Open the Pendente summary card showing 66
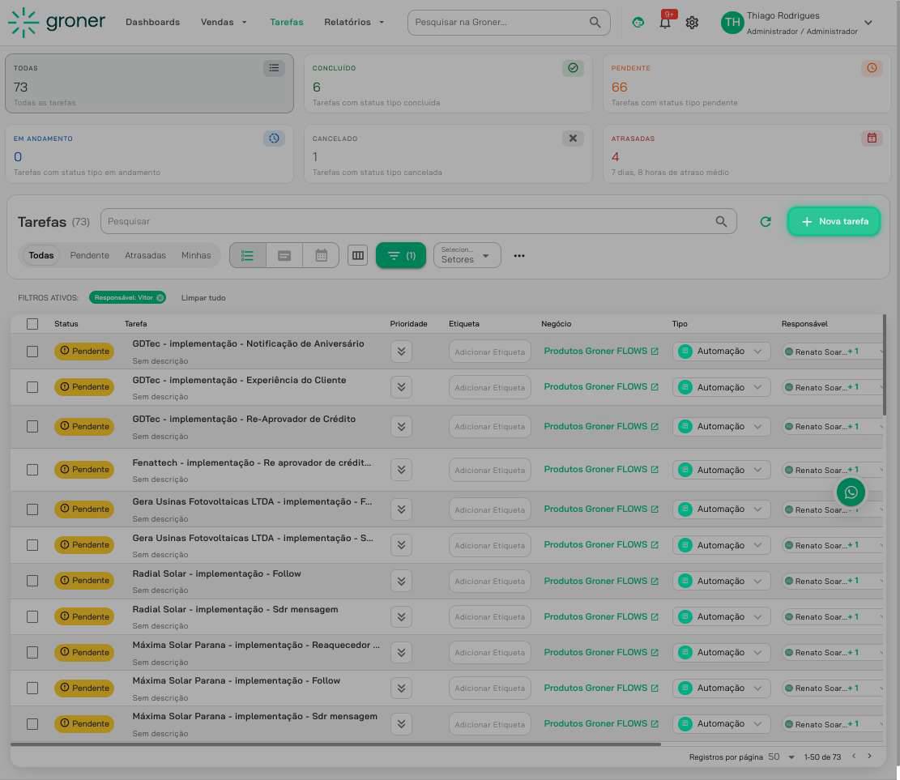This screenshot has width=900, height=780. pos(746,83)
